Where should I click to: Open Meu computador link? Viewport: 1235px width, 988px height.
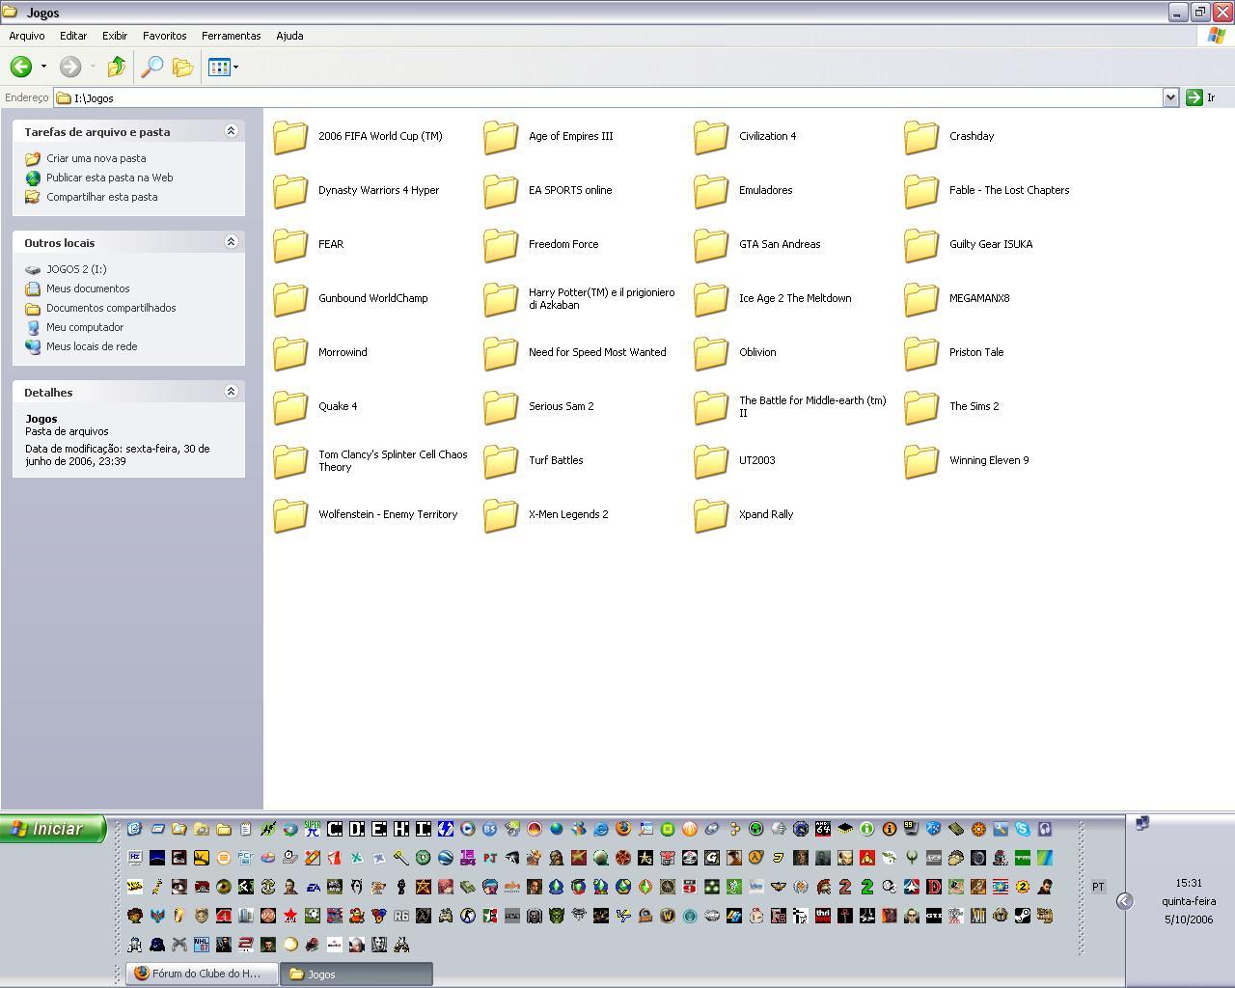tap(85, 327)
